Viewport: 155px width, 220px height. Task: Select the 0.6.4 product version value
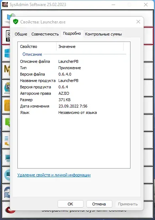click(63, 87)
